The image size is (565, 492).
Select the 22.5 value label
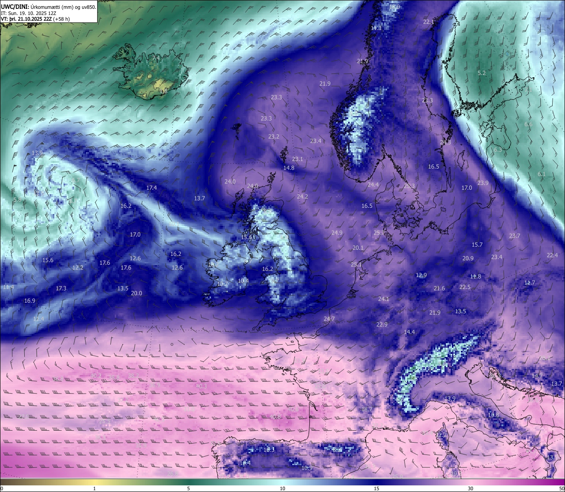465,287
